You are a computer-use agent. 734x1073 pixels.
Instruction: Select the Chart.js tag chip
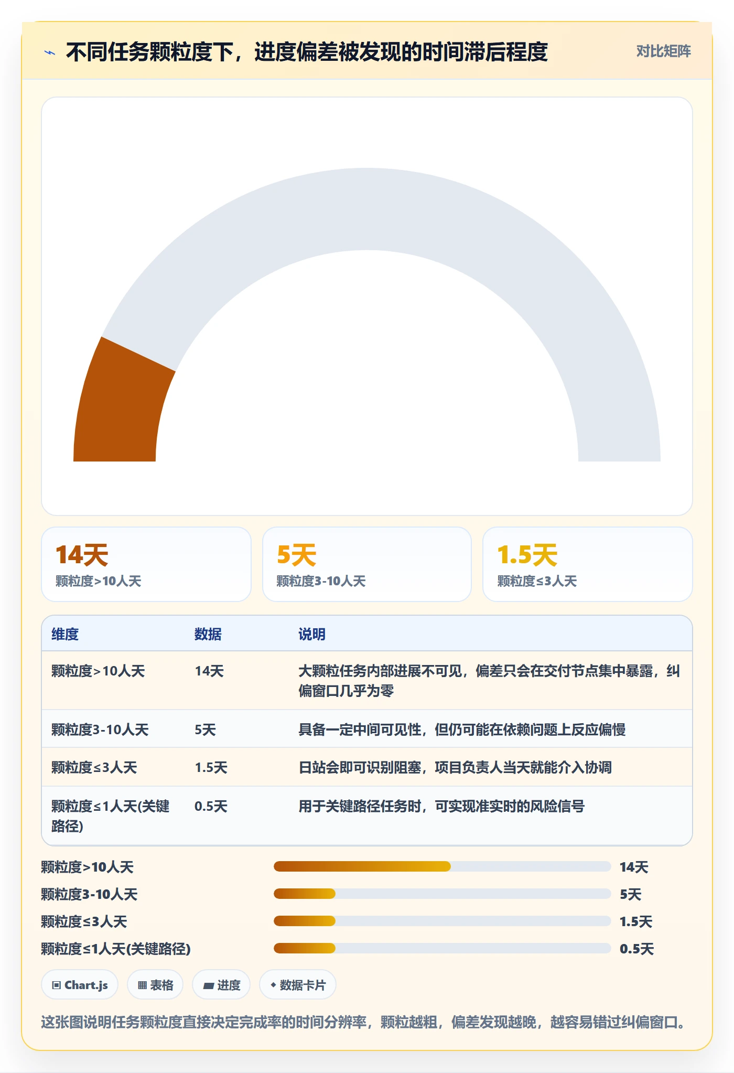80,985
